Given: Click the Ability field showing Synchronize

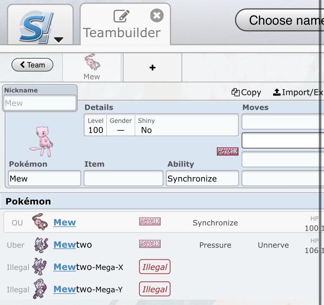Looking at the screenshot, I should pyautogui.click(x=203, y=178).
